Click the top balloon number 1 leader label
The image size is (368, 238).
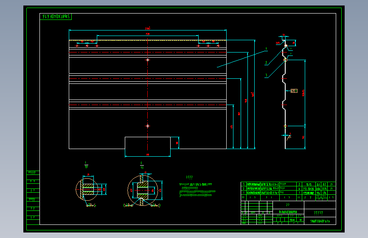click(x=266, y=49)
